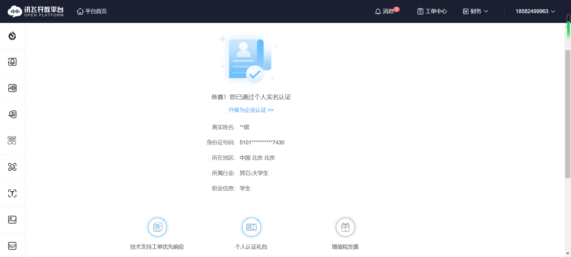Open the framed letter T sidebar icon
Screen dimensions: 571x257
(x=12, y=193)
